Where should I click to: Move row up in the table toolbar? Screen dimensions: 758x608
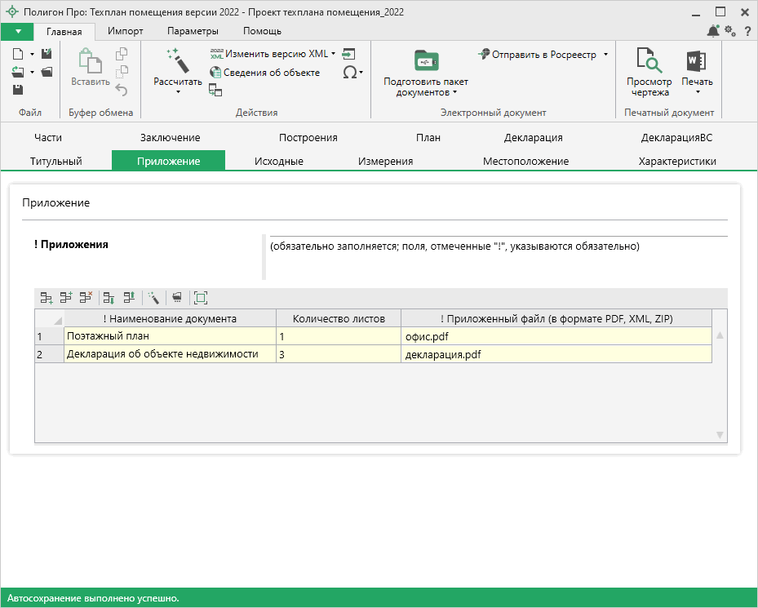128,299
